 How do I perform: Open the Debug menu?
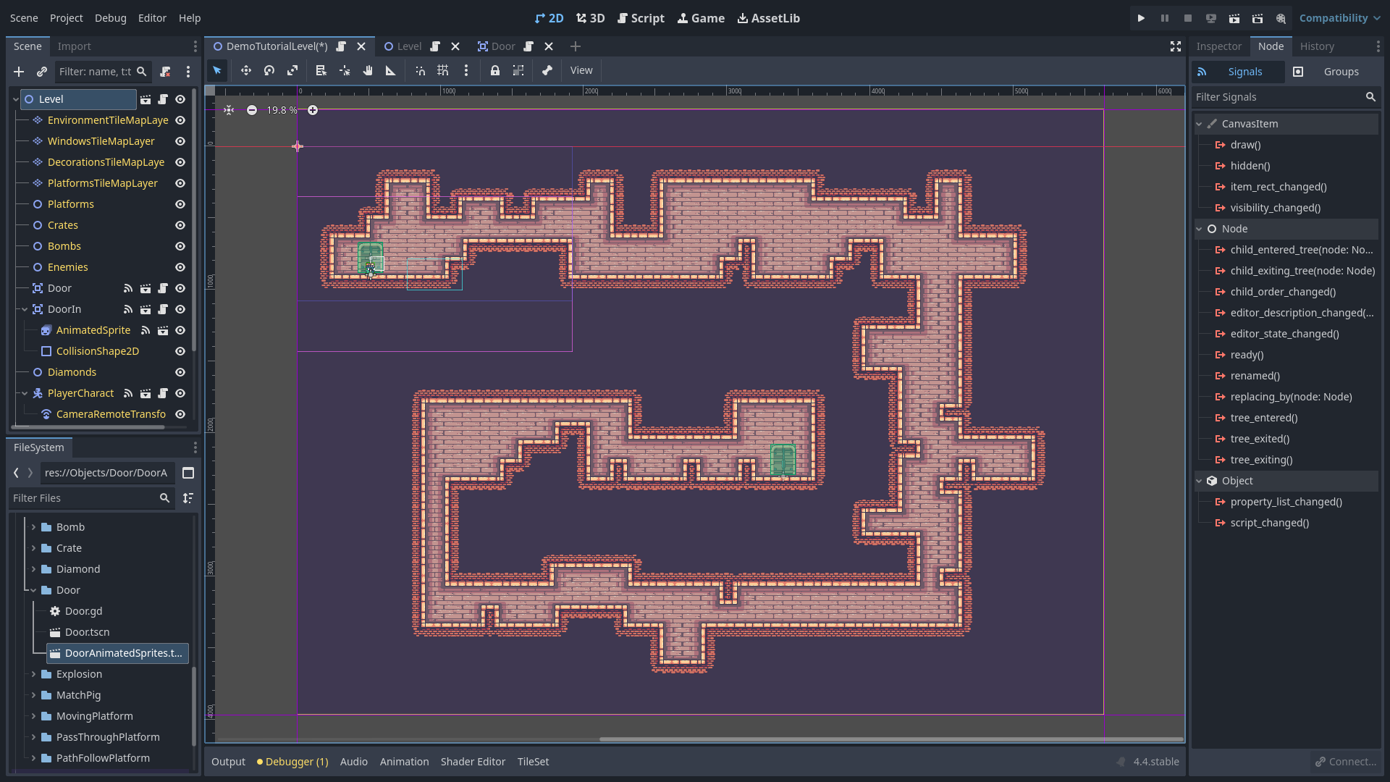(x=110, y=18)
